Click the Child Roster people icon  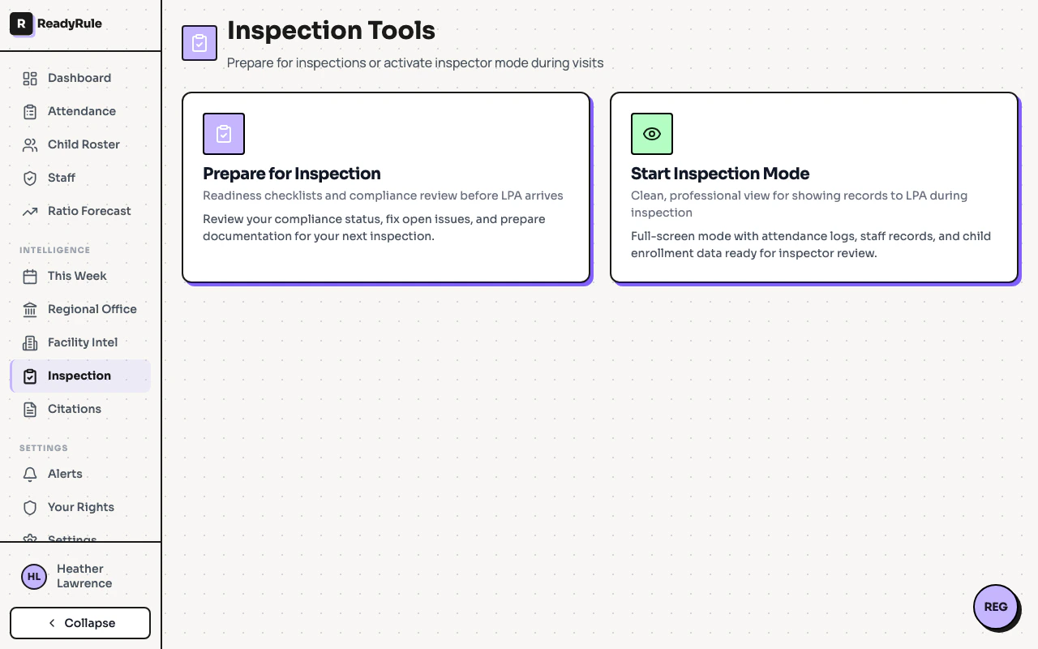pyautogui.click(x=30, y=144)
